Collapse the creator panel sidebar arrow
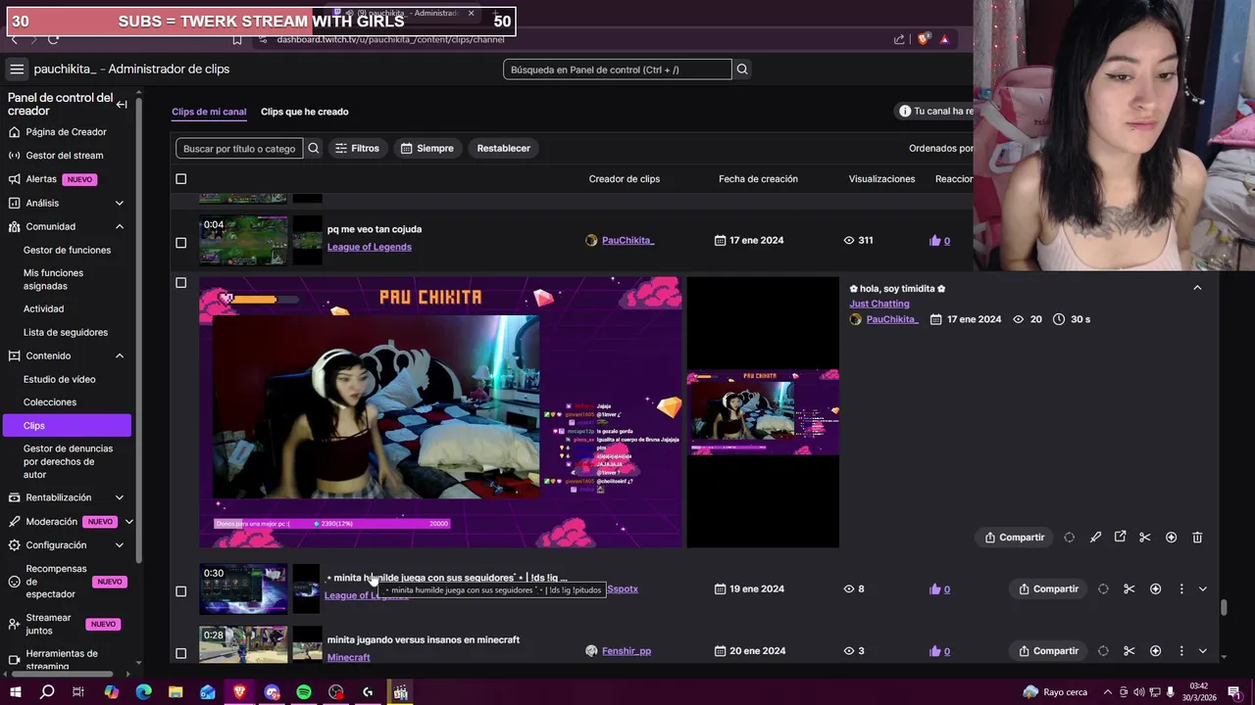 point(122,105)
